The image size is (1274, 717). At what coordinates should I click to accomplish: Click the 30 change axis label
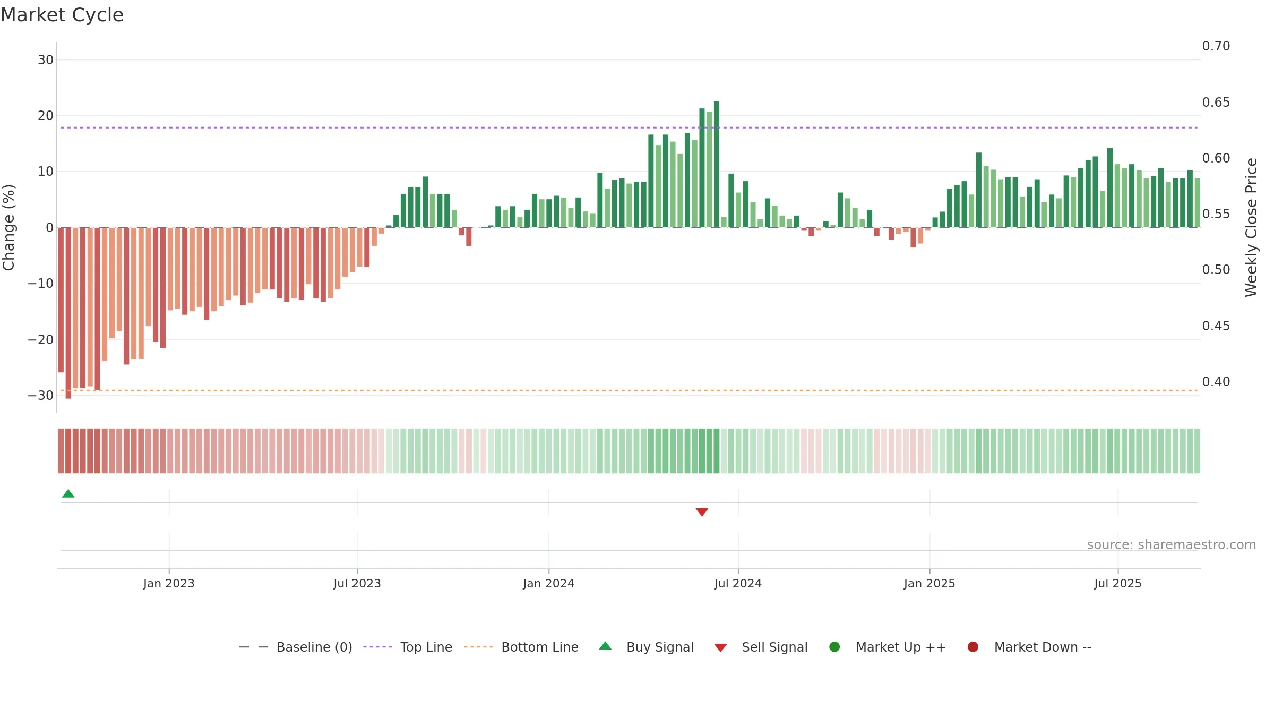pos(46,60)
